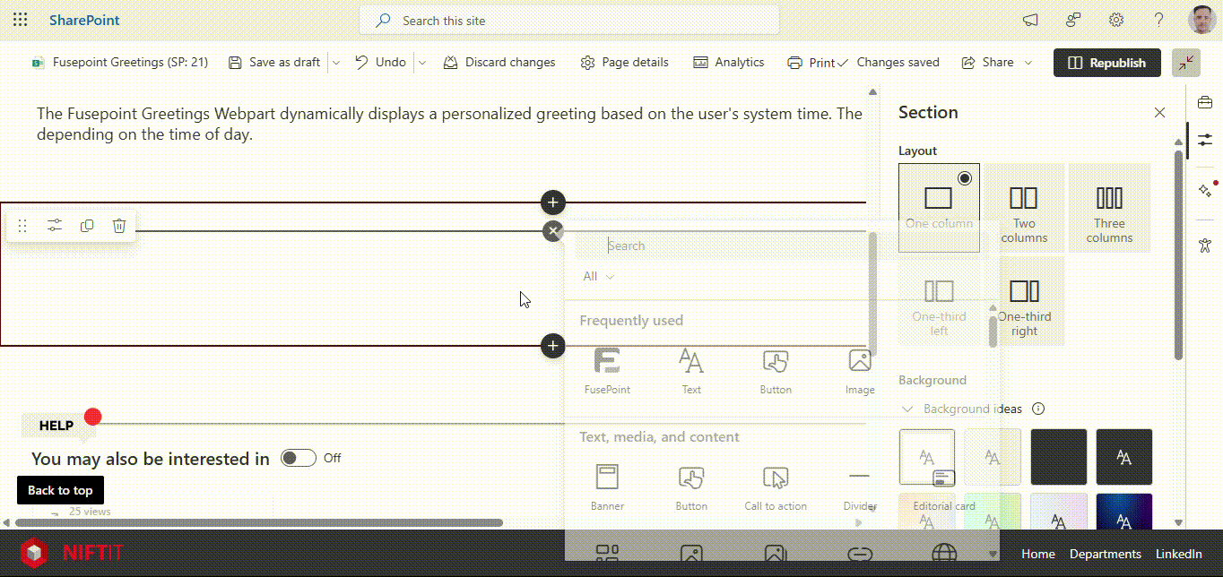Add the Call to action web part

click(x=776, y=487)
